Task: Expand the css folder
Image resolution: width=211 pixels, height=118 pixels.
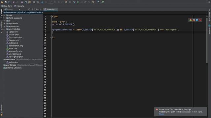Action: click(4, 15)
